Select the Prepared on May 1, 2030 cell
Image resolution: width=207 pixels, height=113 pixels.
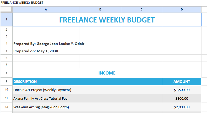pyautogui.click(x=36, y=51)
